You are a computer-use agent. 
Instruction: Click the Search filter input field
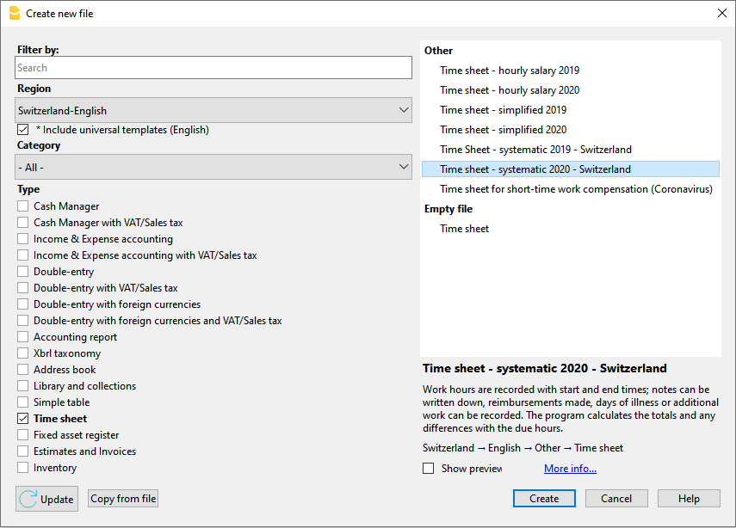(x=213, y=68)
